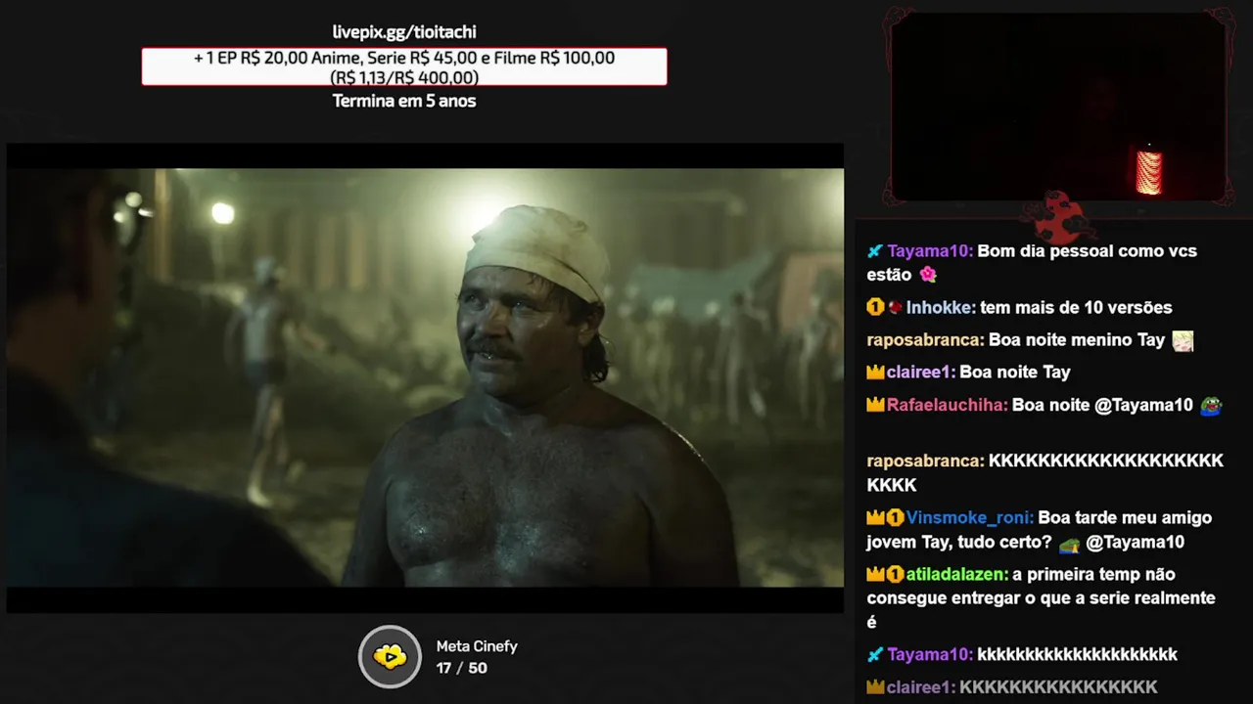Click the @Tayama10 mention in Vinsmoke_roni's message

point(1136,543)
